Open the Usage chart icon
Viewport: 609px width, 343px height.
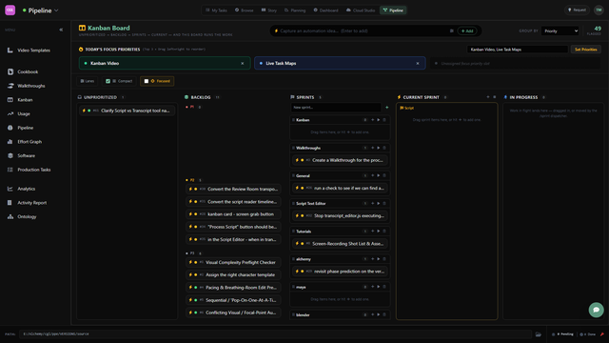pyautogui.click(x=10, y=113)
